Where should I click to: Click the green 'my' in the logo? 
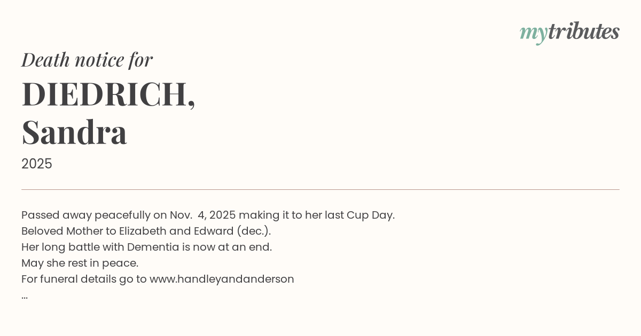pos(533,33)
